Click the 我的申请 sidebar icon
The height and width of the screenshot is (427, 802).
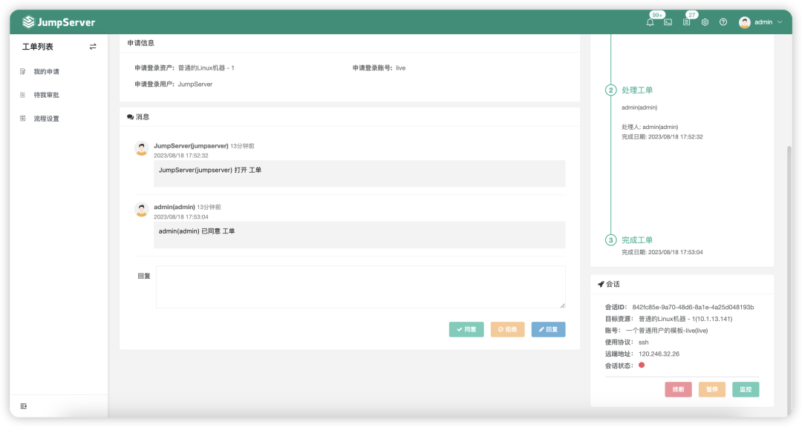pyautogui.click(x=22, y=71)
